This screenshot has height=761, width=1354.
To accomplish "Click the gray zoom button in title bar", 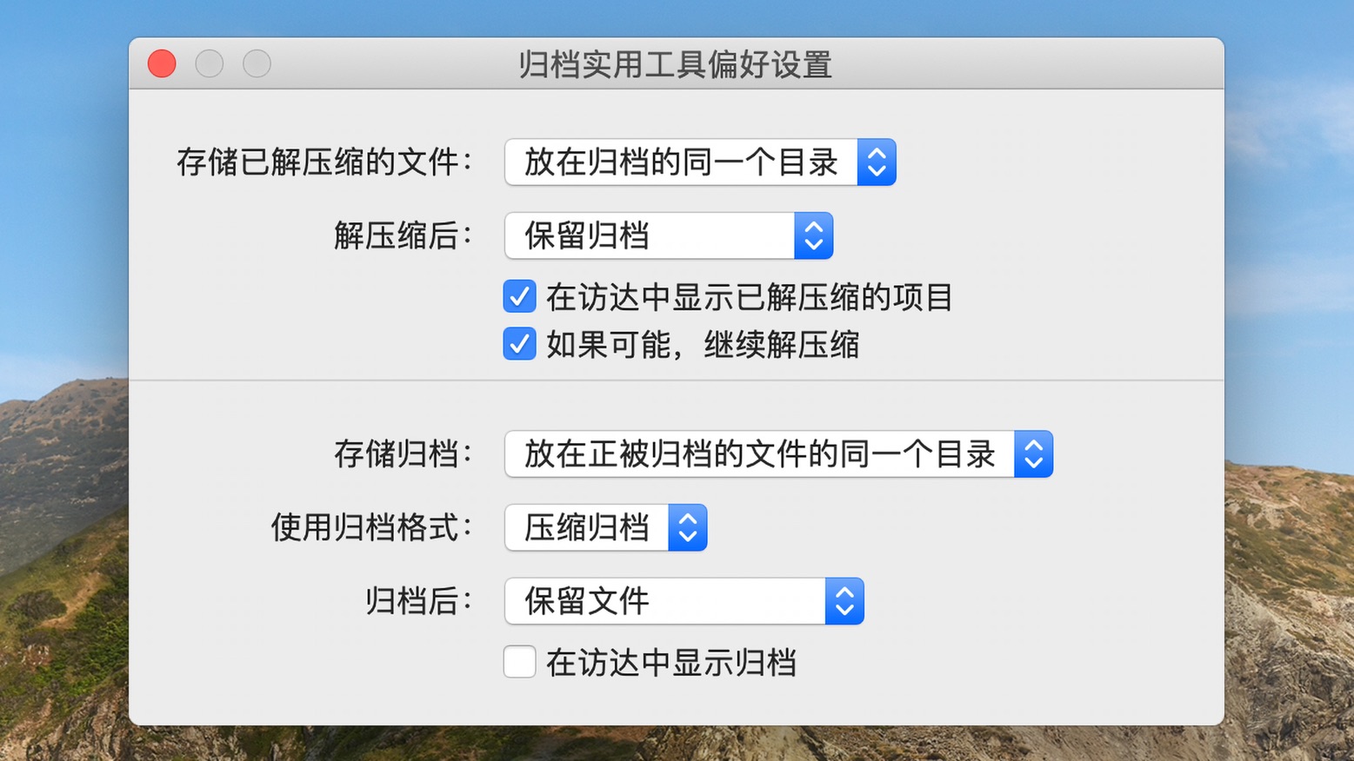I will (257, 63).
